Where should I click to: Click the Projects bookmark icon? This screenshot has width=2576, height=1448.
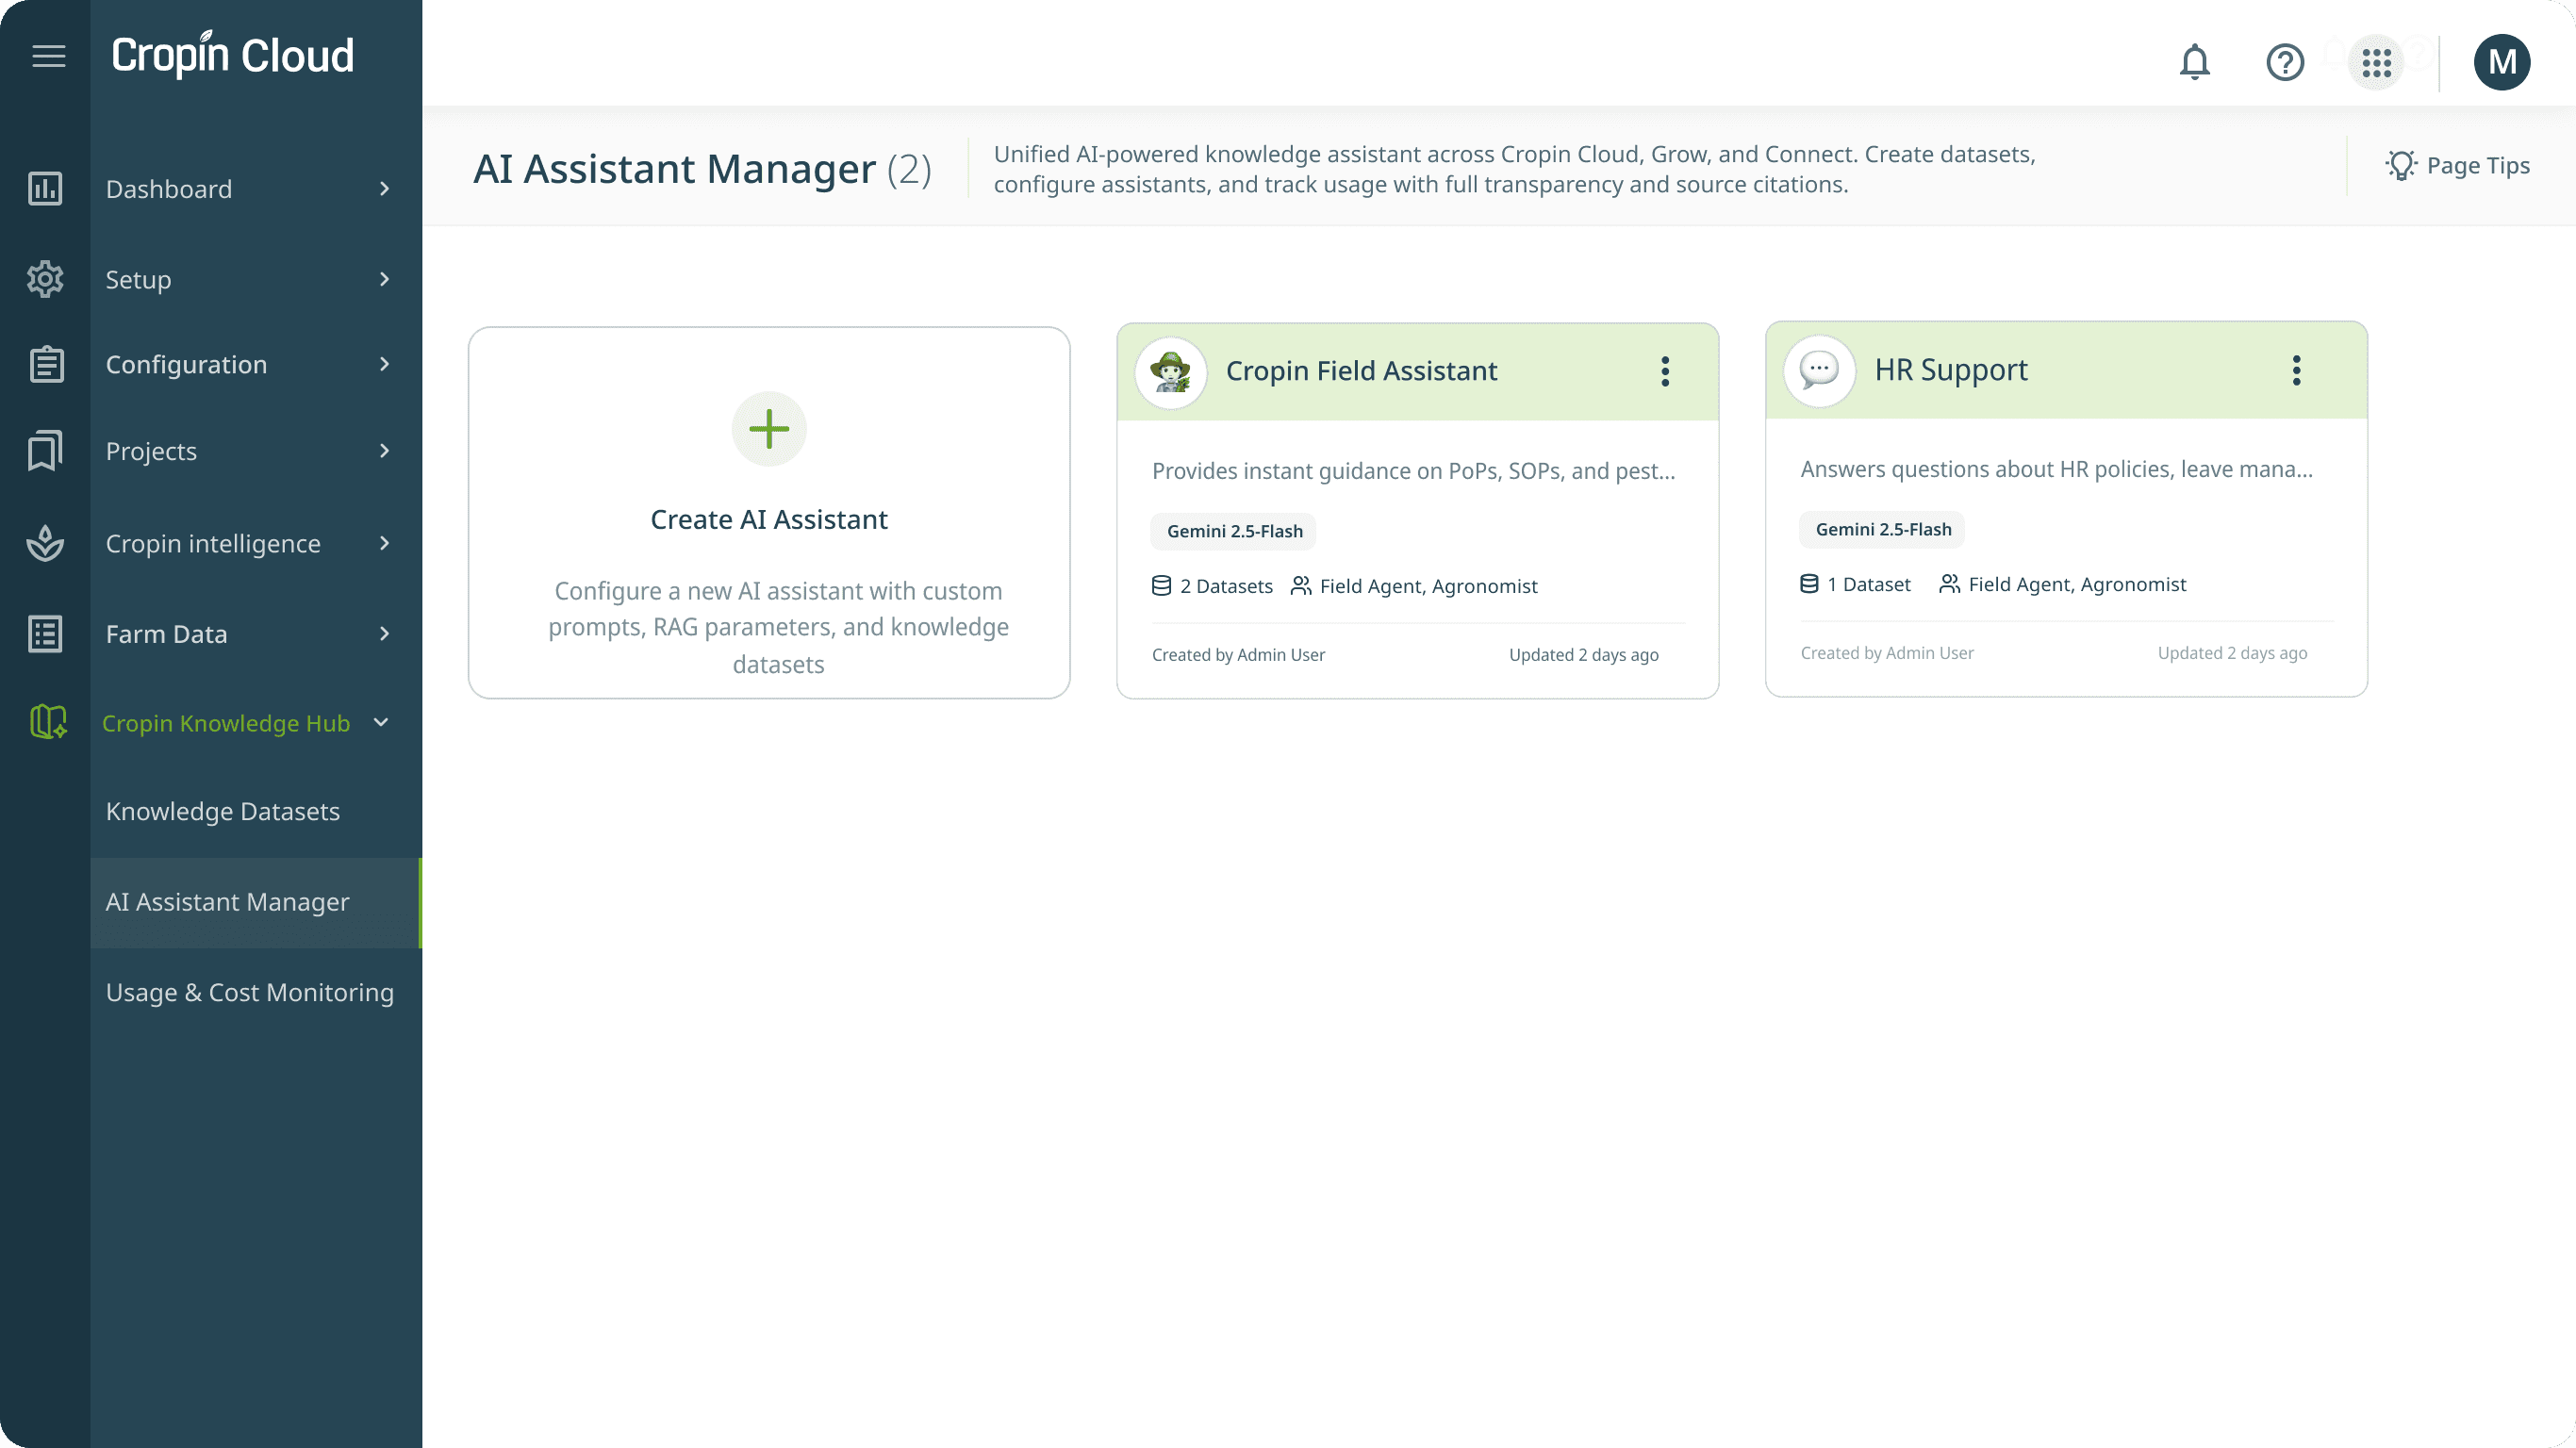tap(45, 451)
